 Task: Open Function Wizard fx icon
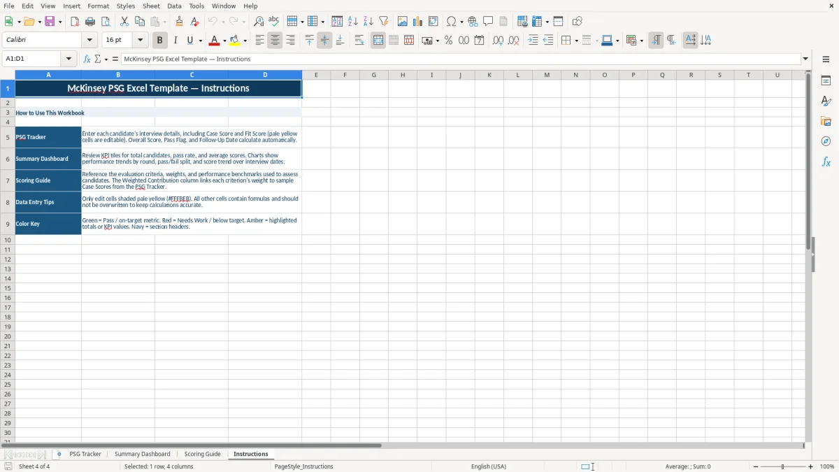[87, 59]
